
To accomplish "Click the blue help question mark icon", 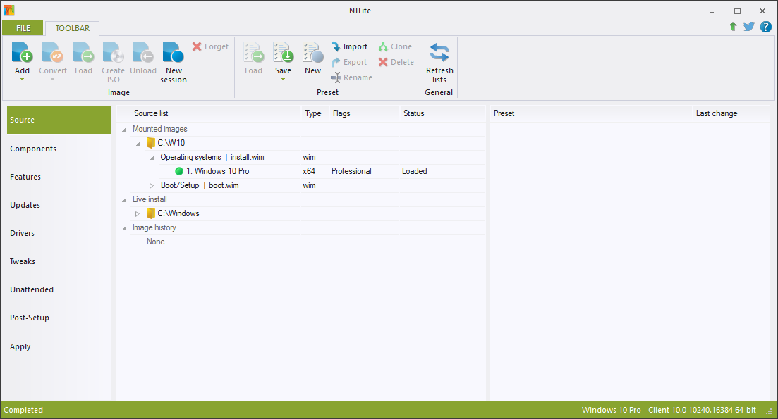I will 765,27.
